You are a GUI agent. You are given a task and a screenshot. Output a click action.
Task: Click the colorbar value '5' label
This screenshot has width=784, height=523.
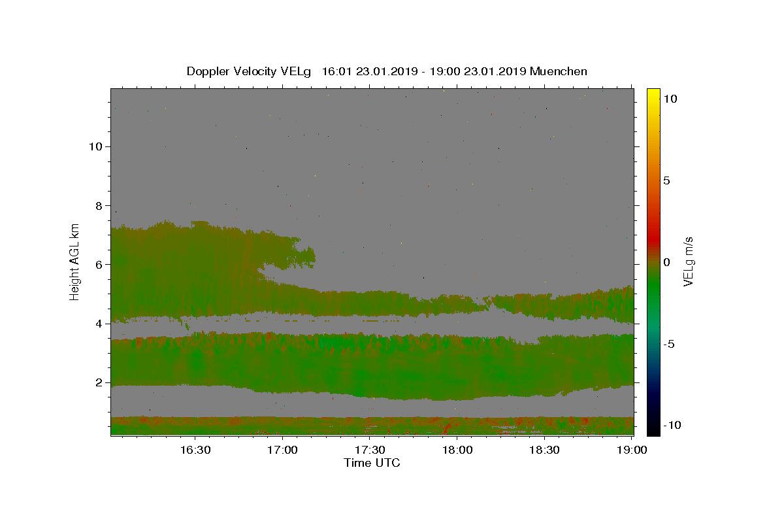coord(666,180)
